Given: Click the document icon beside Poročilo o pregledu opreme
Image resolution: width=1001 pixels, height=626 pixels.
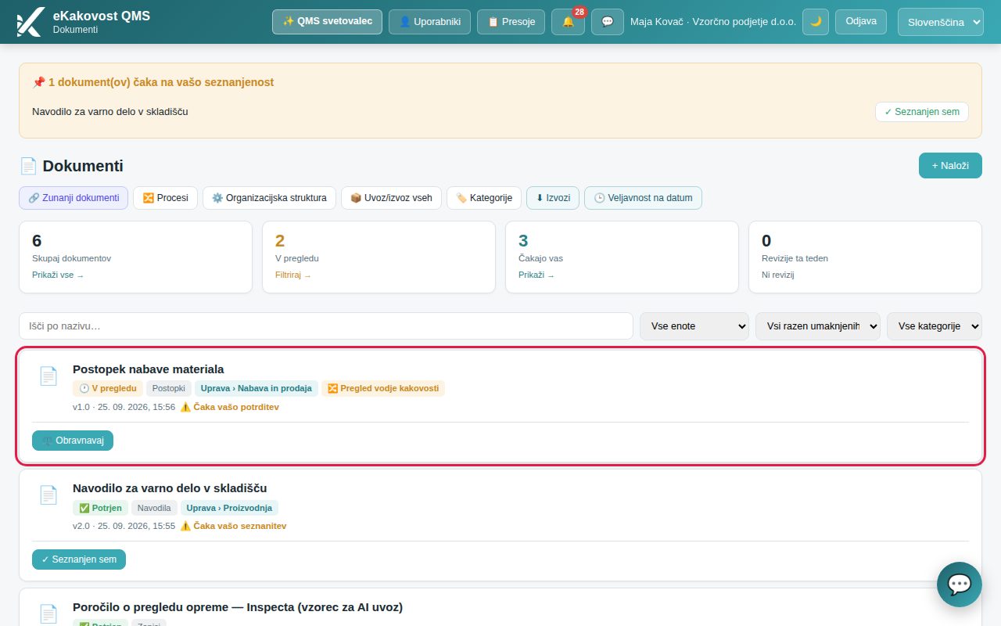Looking at the screenshot, I should 48,613.
